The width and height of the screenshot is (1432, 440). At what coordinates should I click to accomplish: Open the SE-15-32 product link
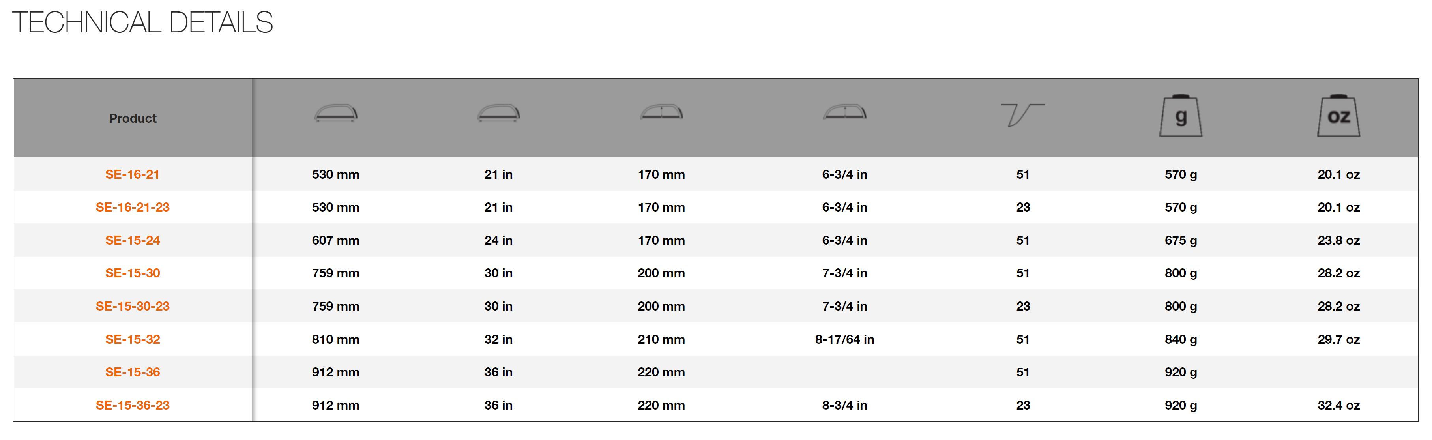pyautogui.click(x=132, y=340)
